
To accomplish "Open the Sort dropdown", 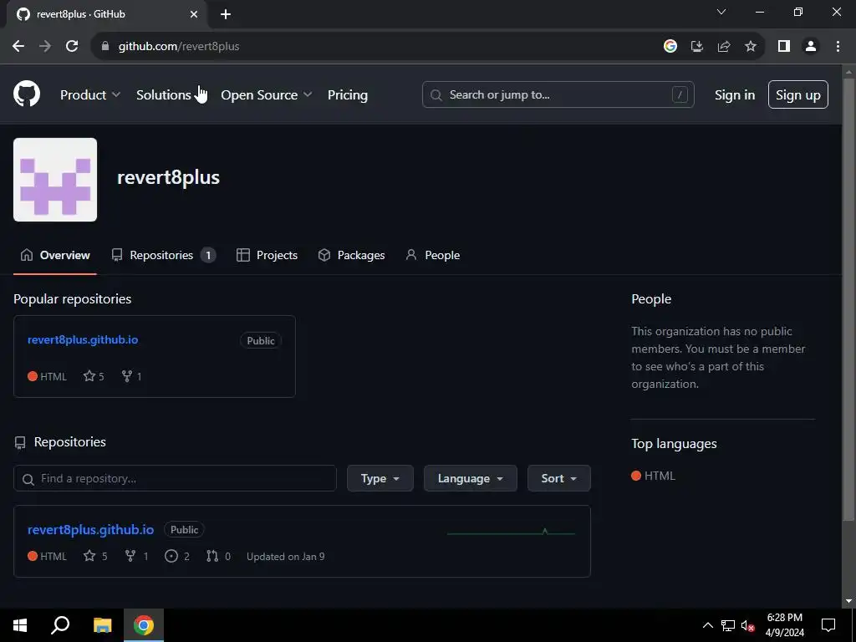I will 559,478.
